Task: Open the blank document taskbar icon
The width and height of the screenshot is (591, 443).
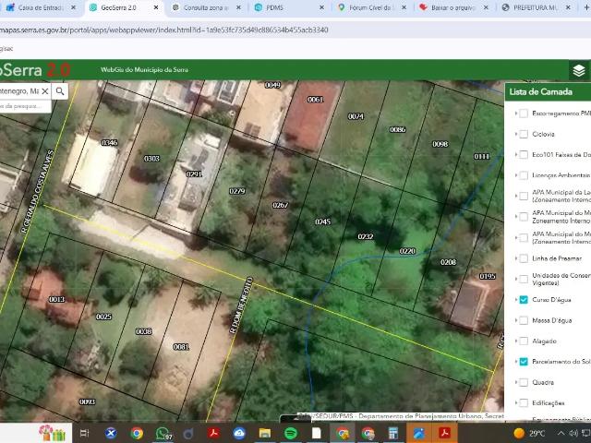Action: (x=317, y=433)
